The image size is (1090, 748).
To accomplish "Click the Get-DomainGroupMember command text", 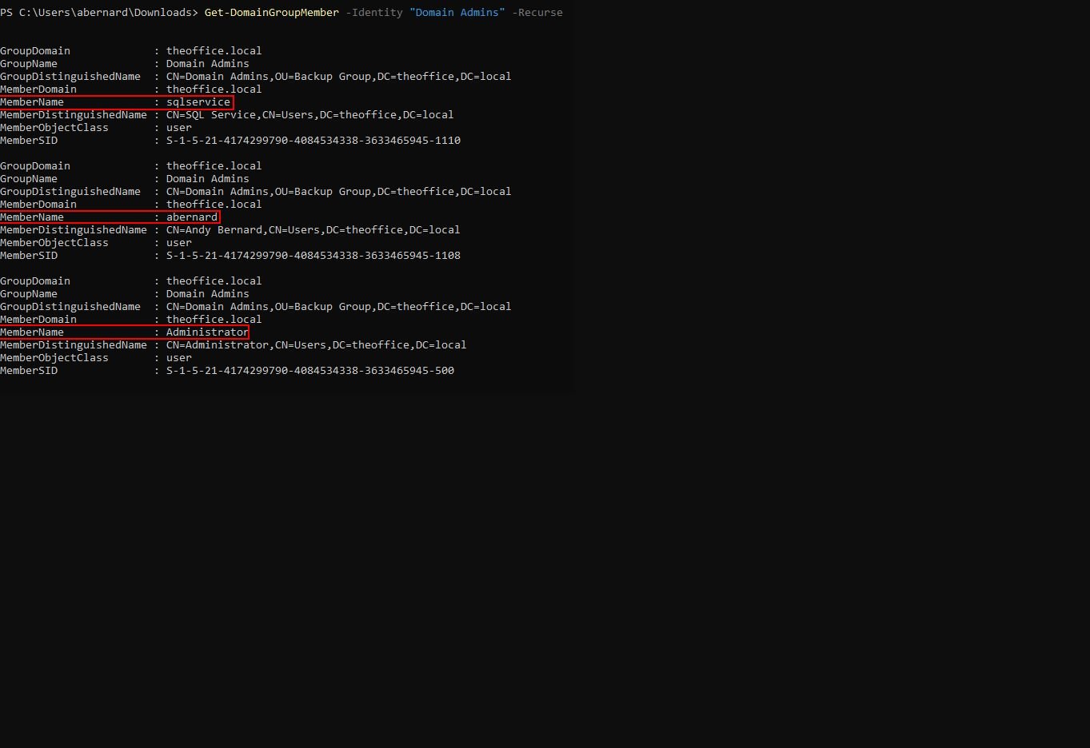I will pos(272,13).
